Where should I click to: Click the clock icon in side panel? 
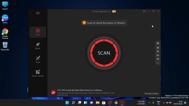[158, 52]
